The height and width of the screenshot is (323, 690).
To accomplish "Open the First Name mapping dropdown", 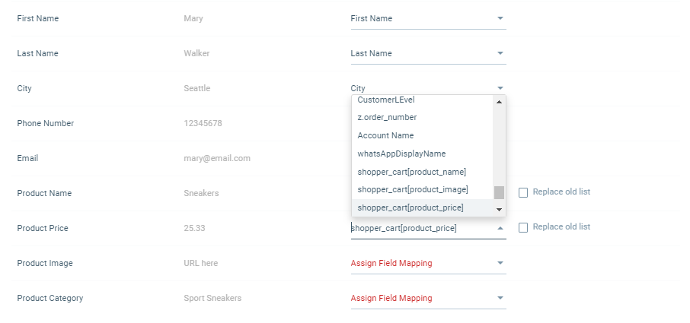I will (x=427, y=18).
